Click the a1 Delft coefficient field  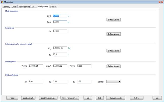[x=36, y=82]
